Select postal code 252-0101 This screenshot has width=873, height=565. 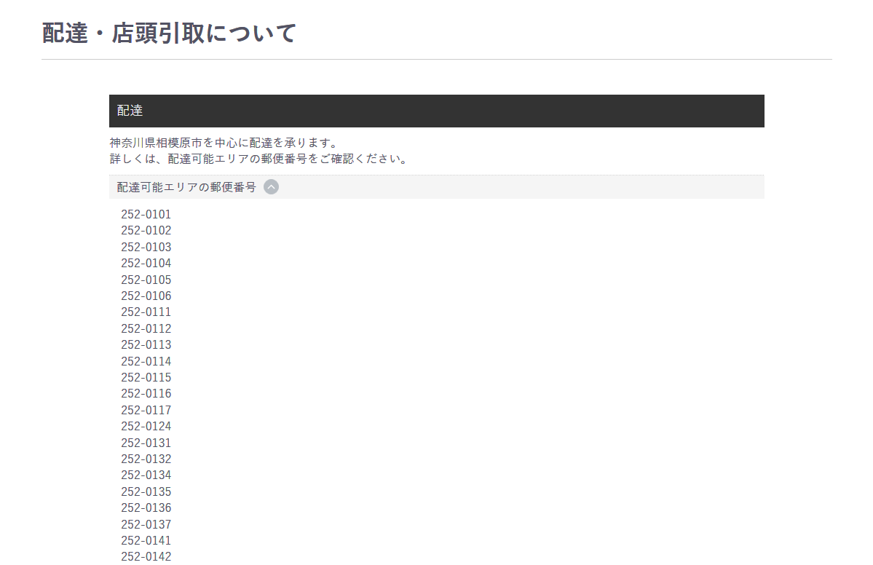click(146, 214)
